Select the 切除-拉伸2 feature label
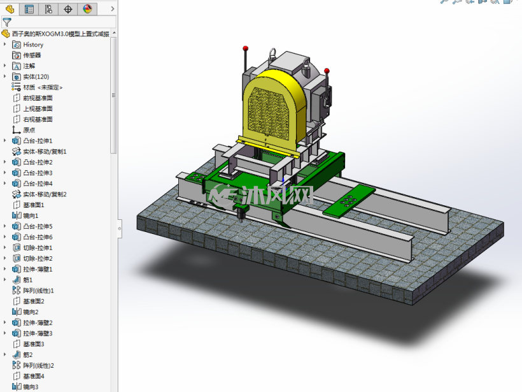522x392 pixels. pos(38,258)
